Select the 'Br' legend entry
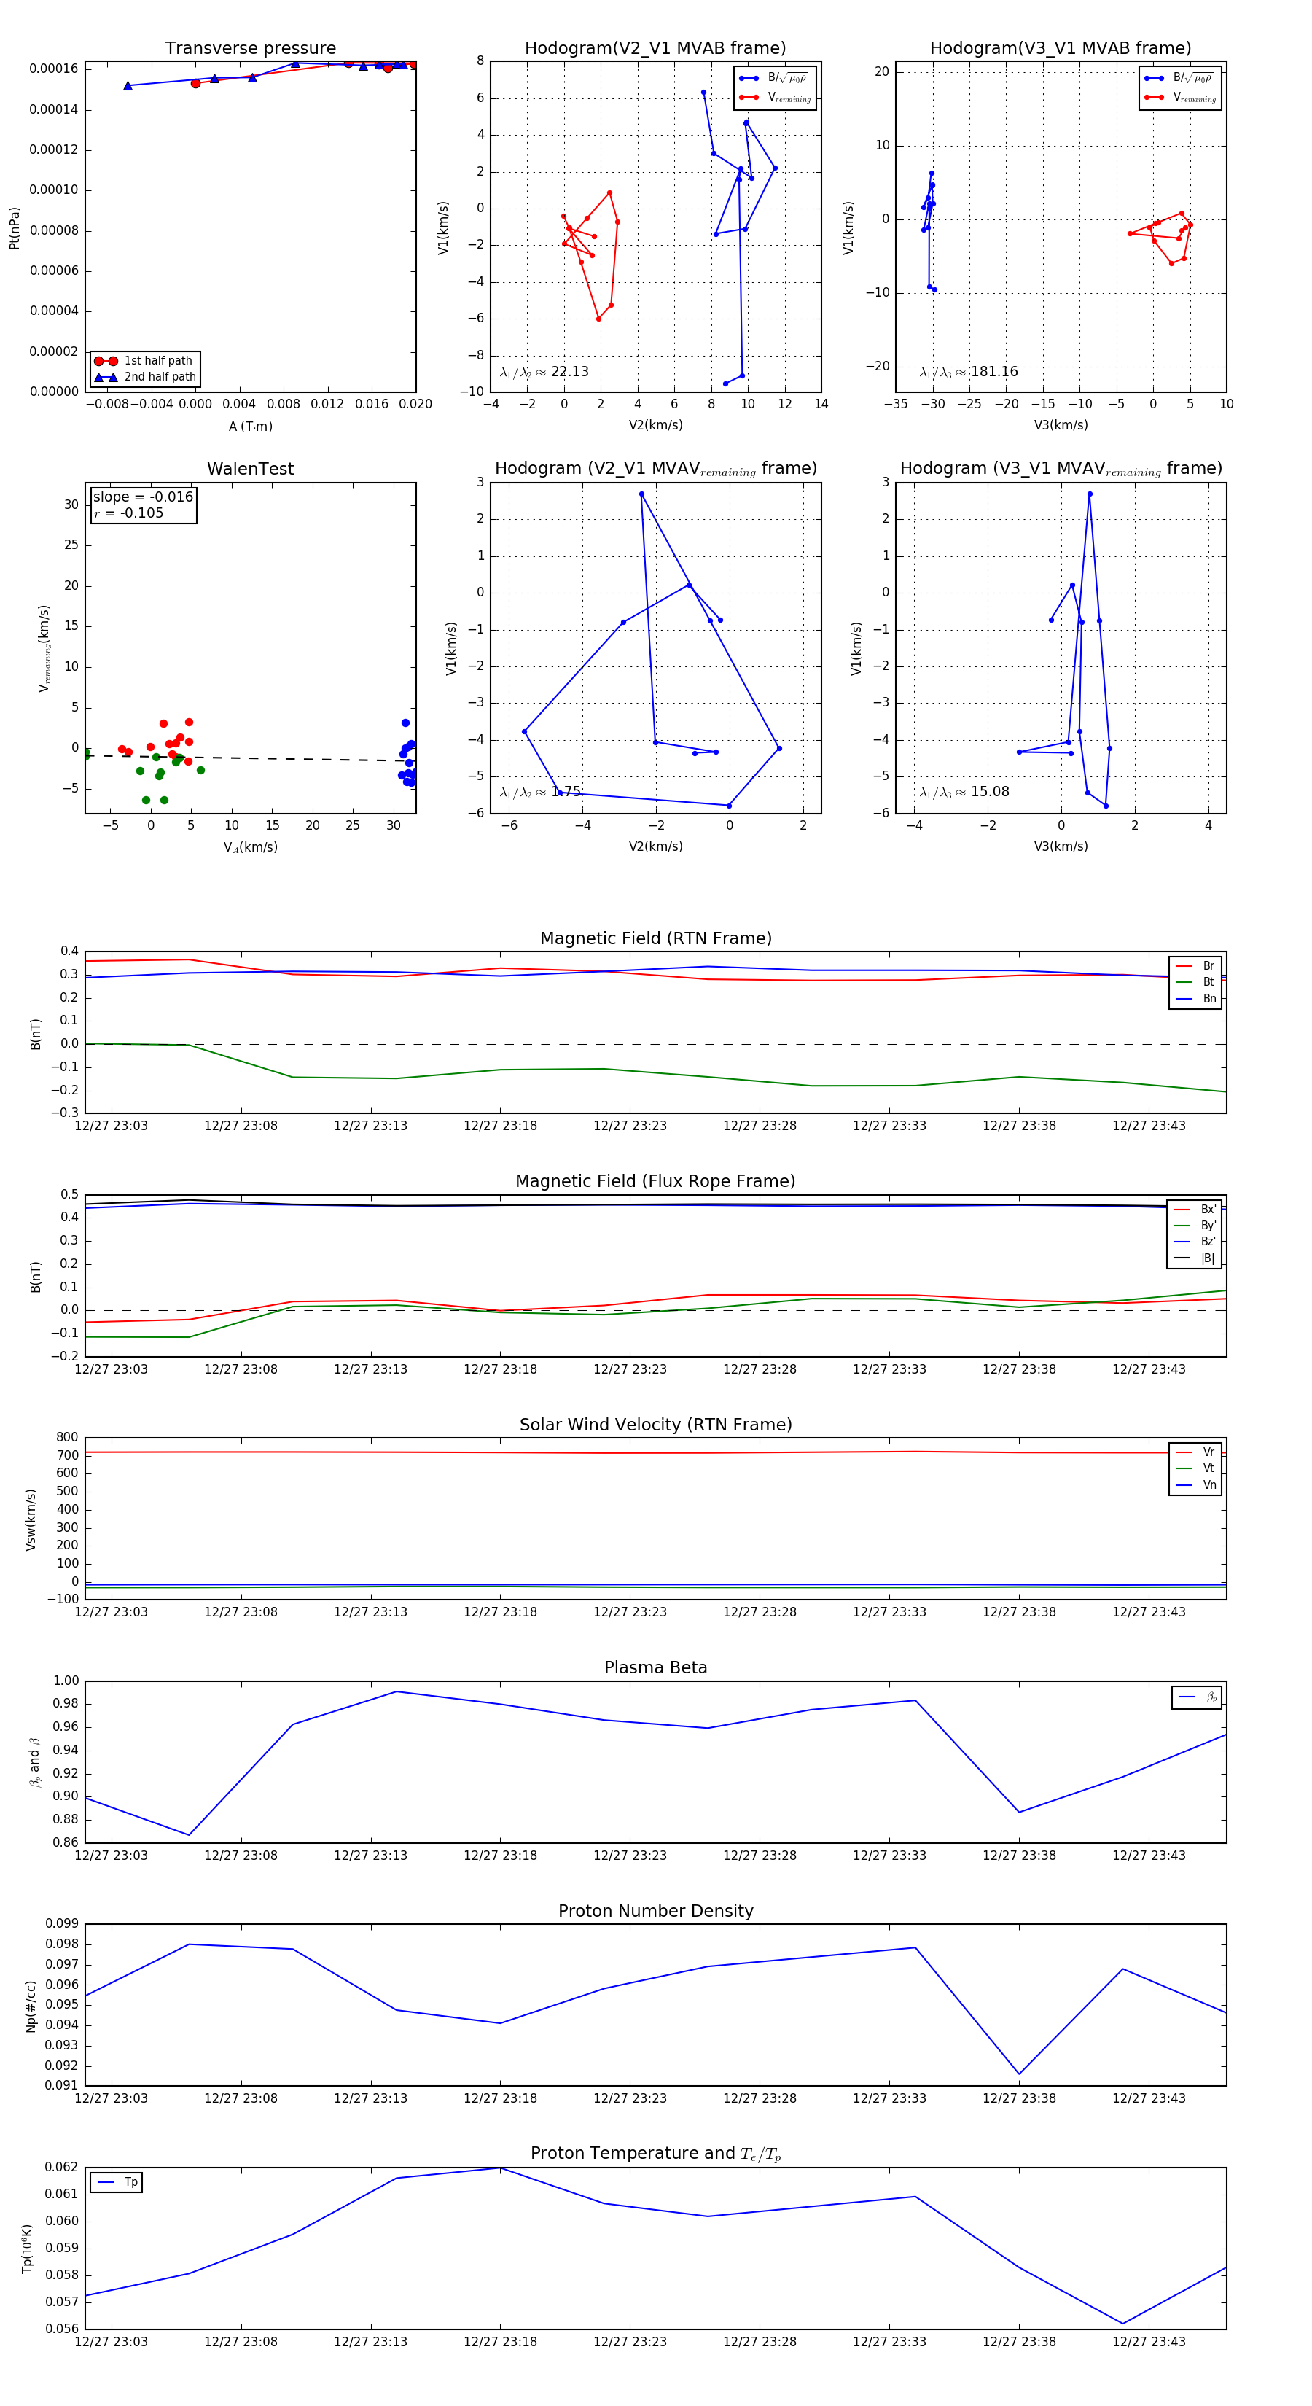Image resolution: width=1312 pixels, height=2406 pixels. (1195, 966)
